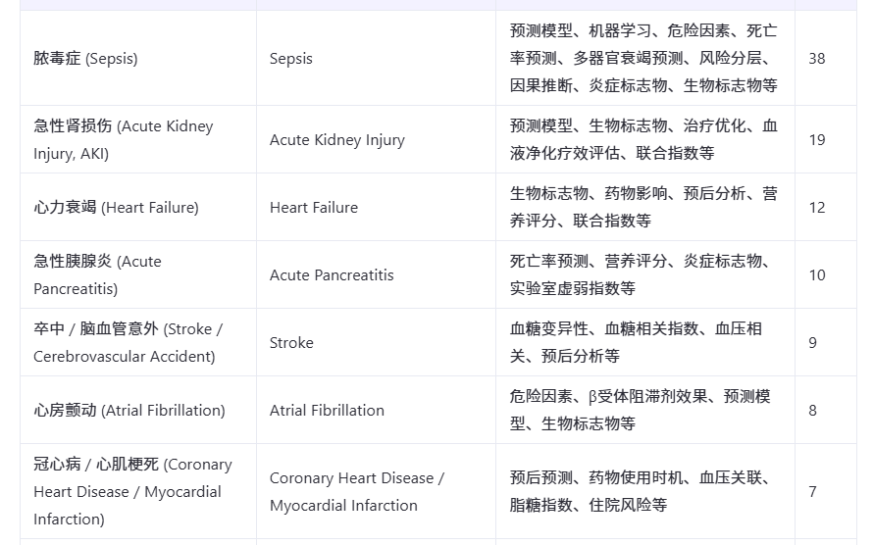Select the 卒中 / 脑血管意外 (Stroke) cell
This screenshot has width=873, height=545.
tap(138, 342)
